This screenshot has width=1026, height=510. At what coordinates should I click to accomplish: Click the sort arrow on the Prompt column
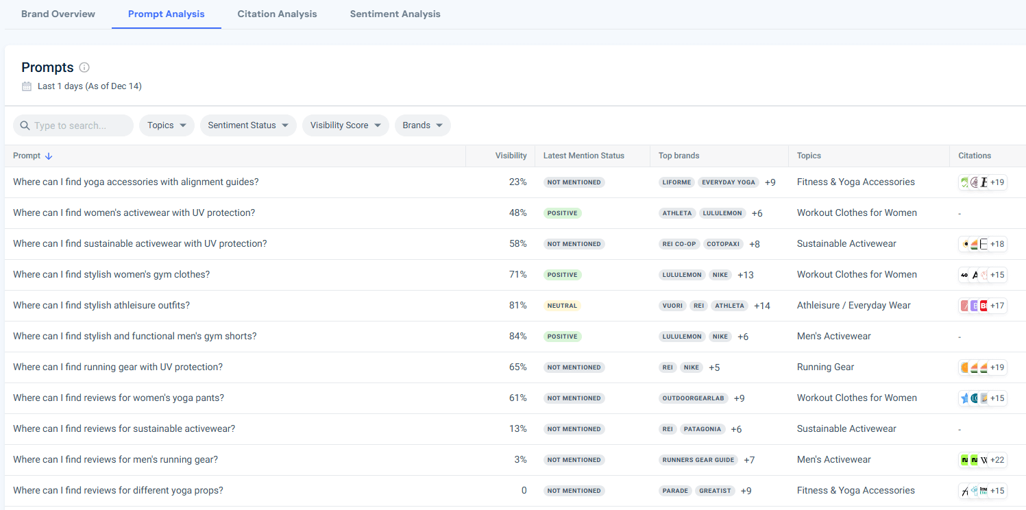click(x=49, y=156)
